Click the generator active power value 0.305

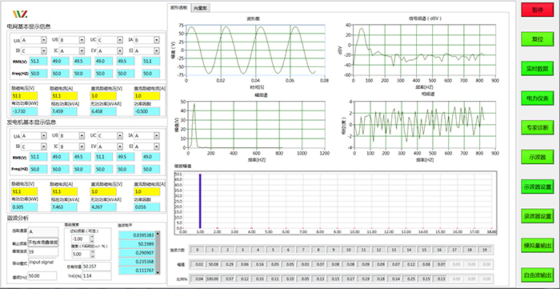24,207
